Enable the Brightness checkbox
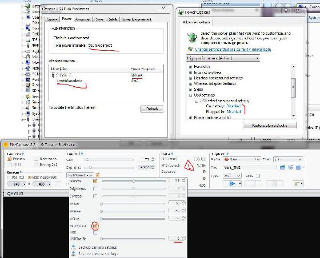320x258 pixels. 95,188
